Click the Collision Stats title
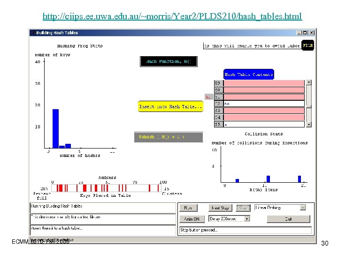The width and height of the screenshot is (338, 253). (263, 134)
